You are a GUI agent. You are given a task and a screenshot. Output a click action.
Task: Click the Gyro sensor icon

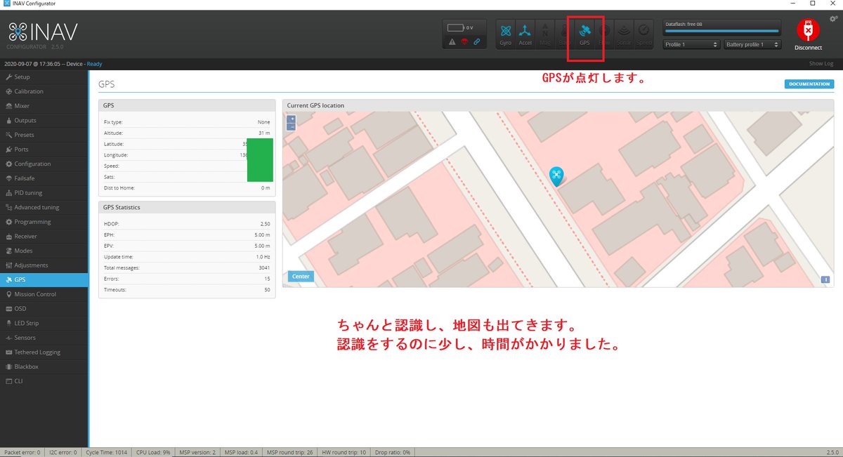[x=505, y=34]
